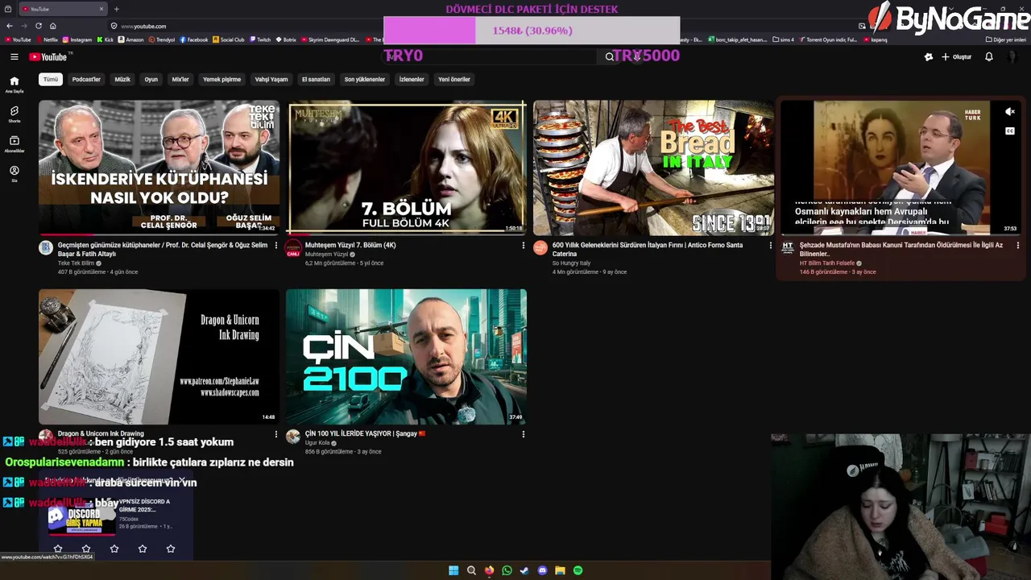Open the Siz section in sidebar
Image resolution: width=1031 pixels, height=580 pixels.
click(14, 173)
